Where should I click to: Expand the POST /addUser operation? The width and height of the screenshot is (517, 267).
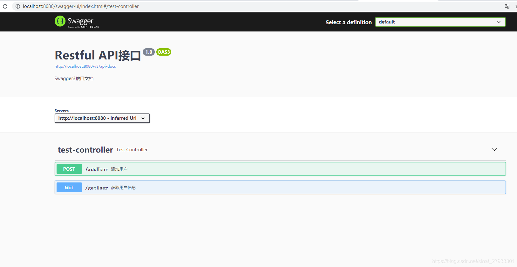click(x=280, y=169)
